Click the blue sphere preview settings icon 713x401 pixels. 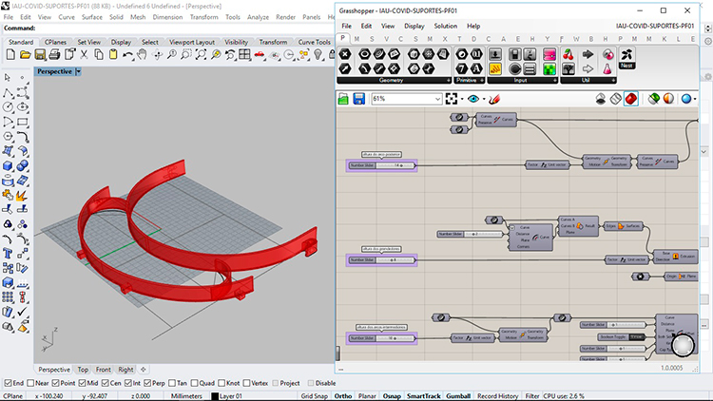[x=686, y=99]
